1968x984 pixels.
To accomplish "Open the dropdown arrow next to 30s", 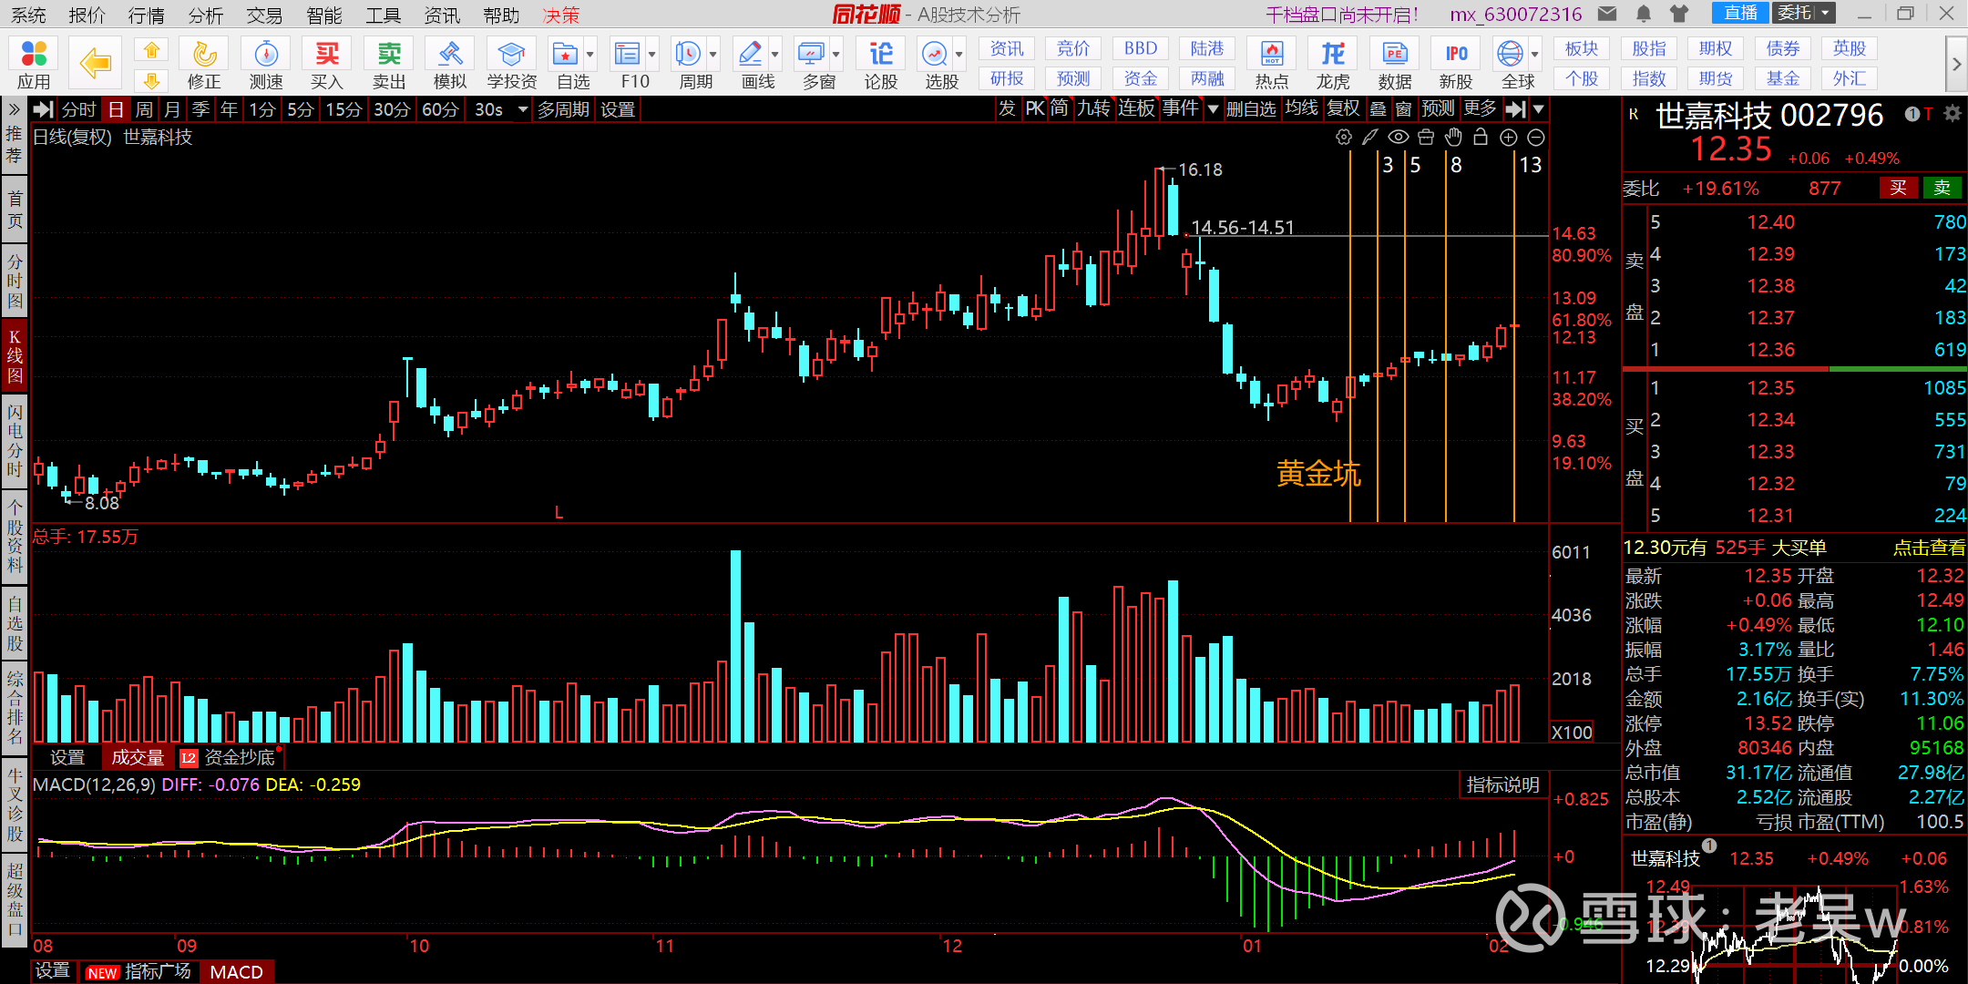I will pos(523,109).
